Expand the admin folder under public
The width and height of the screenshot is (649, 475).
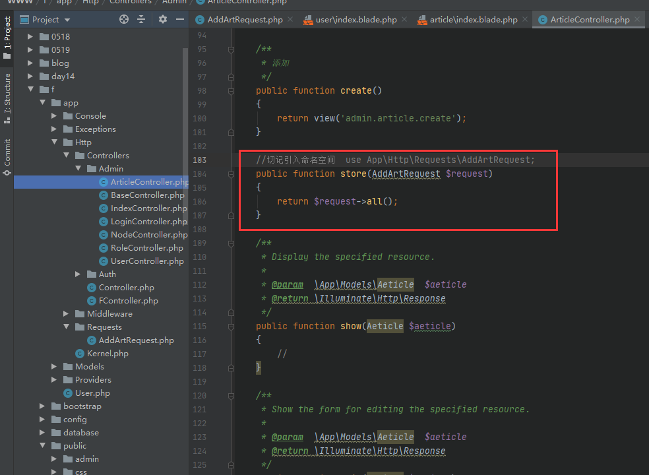(x=54, y=459)
